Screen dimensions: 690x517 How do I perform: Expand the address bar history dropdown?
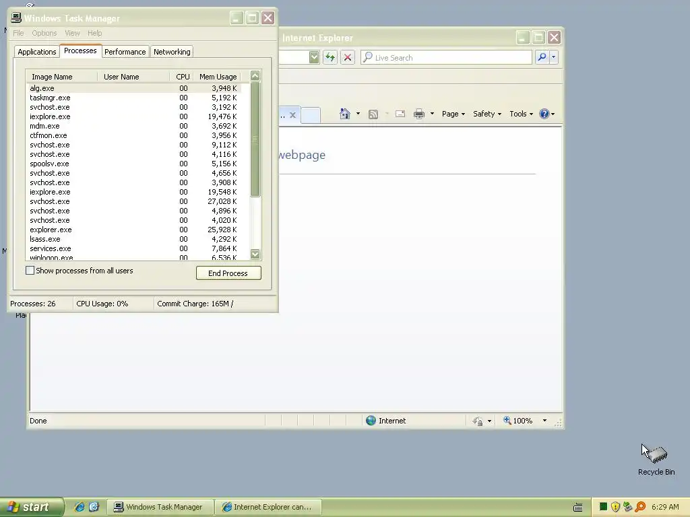[x=314, y=57]
